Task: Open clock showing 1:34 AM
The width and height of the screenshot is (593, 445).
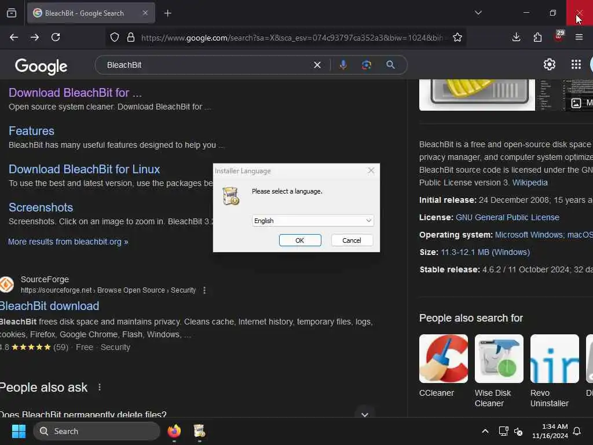Action: pyautogui.click(x=550, y=431)
